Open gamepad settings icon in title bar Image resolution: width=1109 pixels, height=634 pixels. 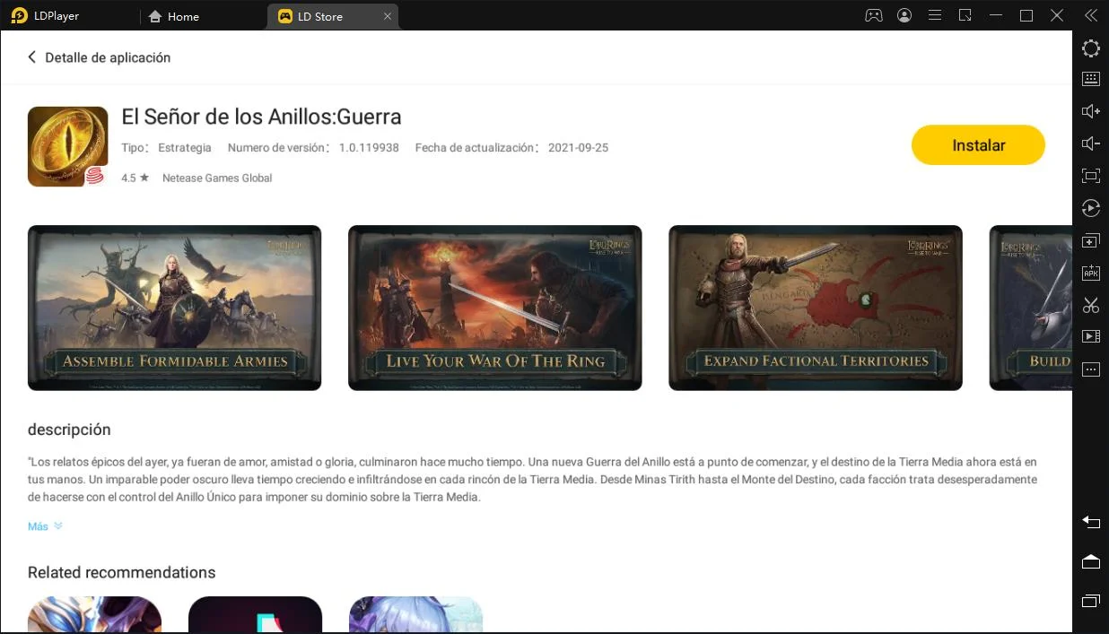pyautogui.click(x=873, y=15)
